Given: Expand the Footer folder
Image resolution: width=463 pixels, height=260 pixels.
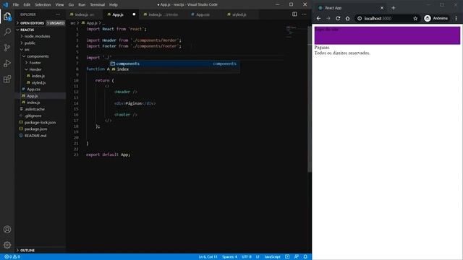Looking at the screenshot, I should 35,63.
